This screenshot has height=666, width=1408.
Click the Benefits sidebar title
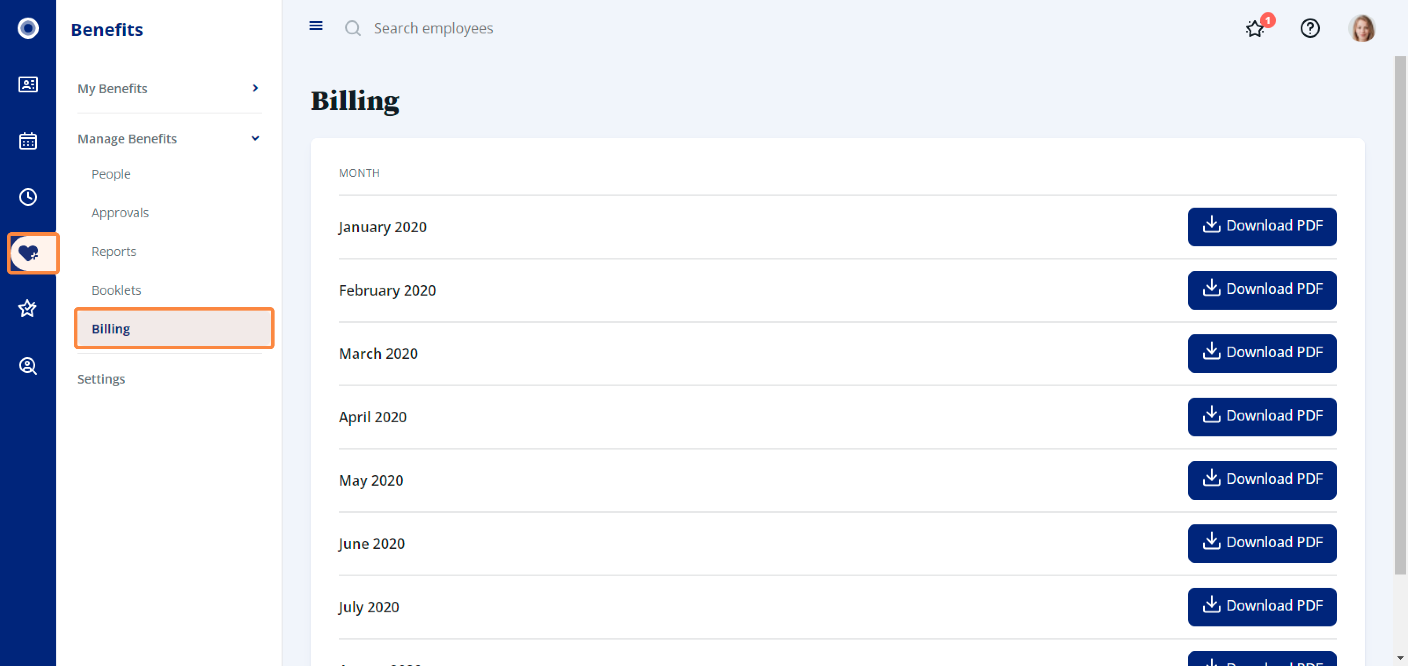[107, 29]
